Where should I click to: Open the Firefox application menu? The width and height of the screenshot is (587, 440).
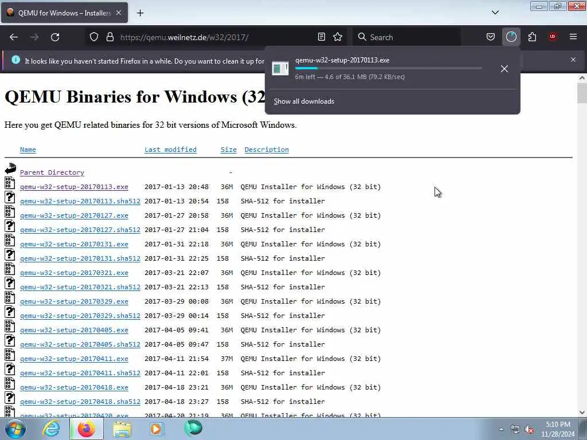(573, 37)
